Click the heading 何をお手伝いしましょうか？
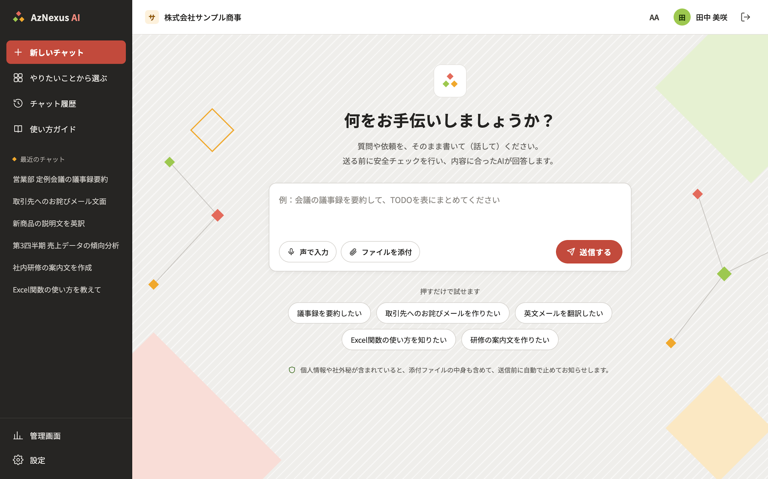The width and height of the screenshot is (768, 479). [450, 121]
